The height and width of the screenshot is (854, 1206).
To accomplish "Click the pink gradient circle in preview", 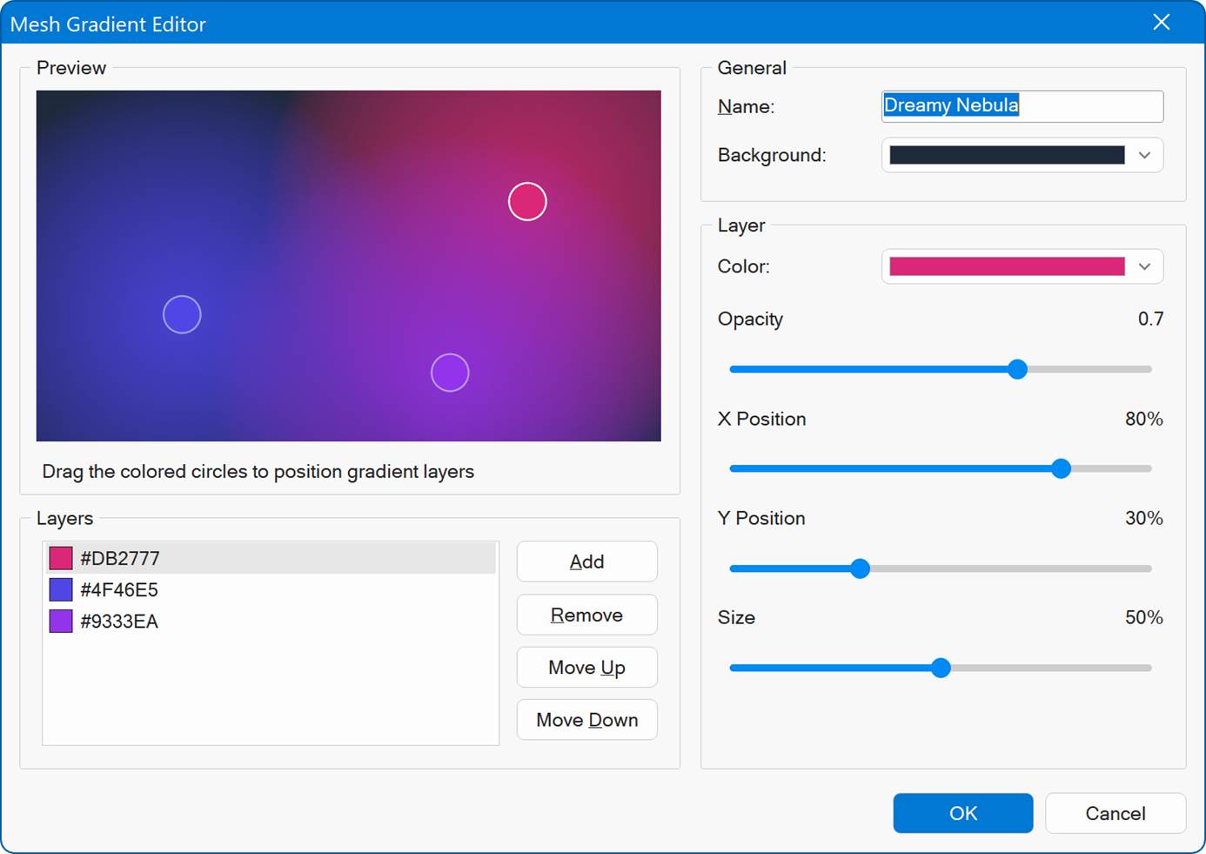I will 527,201.
